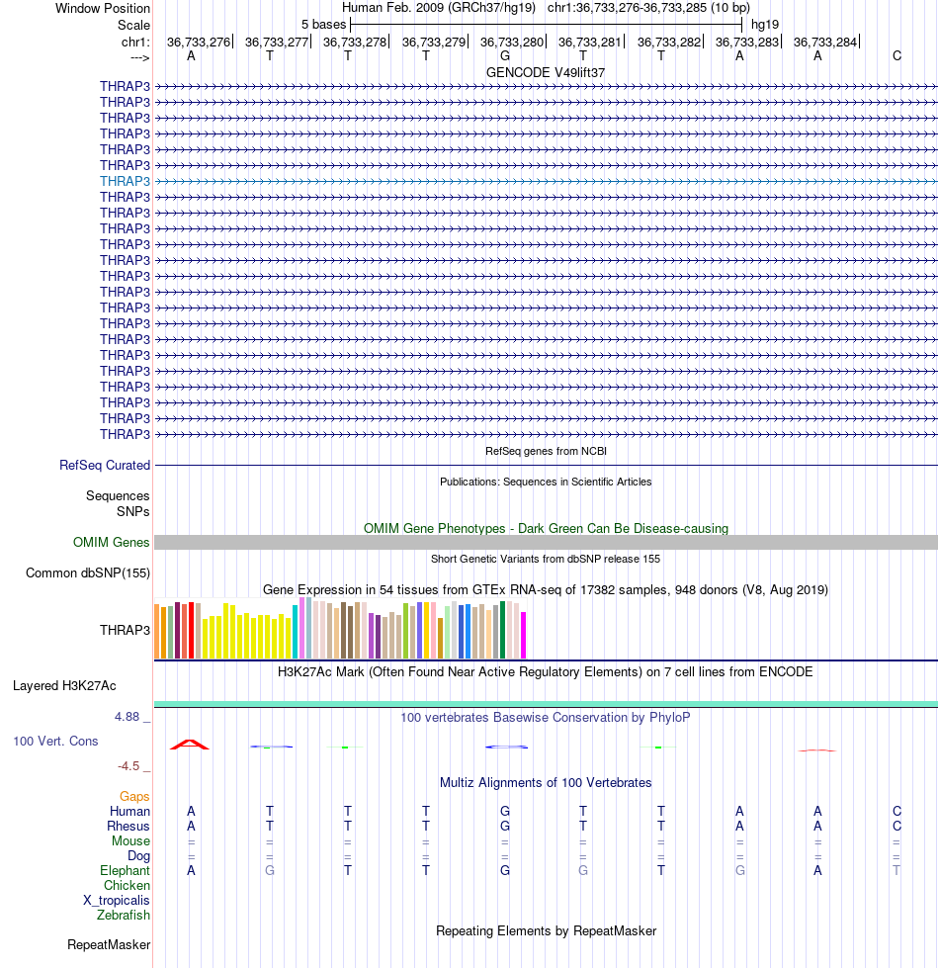Select the Mouse species label
This screenshot has width=939, height=968.
coord(130,840)
